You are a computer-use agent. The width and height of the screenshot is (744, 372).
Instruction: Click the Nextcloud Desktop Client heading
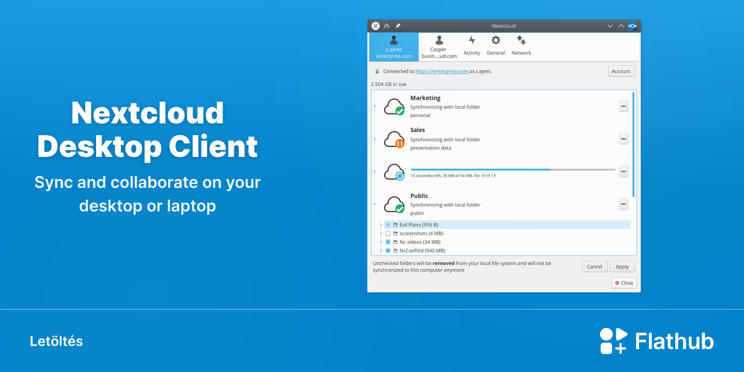[148, 130]
